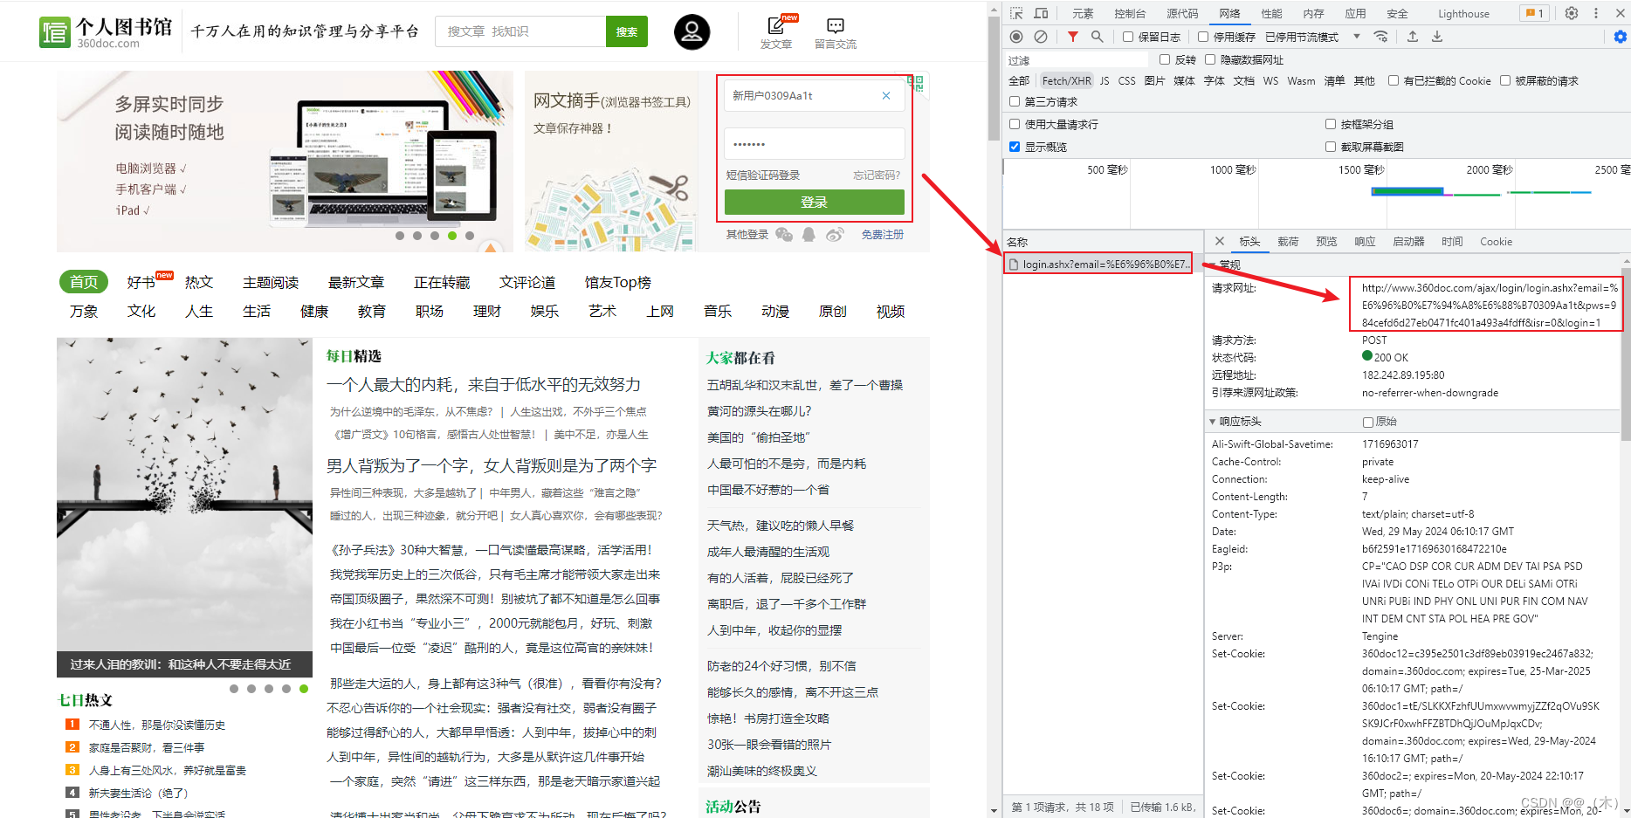Log in with the Weibo icon
This screenshot has height=818, width=1631.
(x=836, y=234)
